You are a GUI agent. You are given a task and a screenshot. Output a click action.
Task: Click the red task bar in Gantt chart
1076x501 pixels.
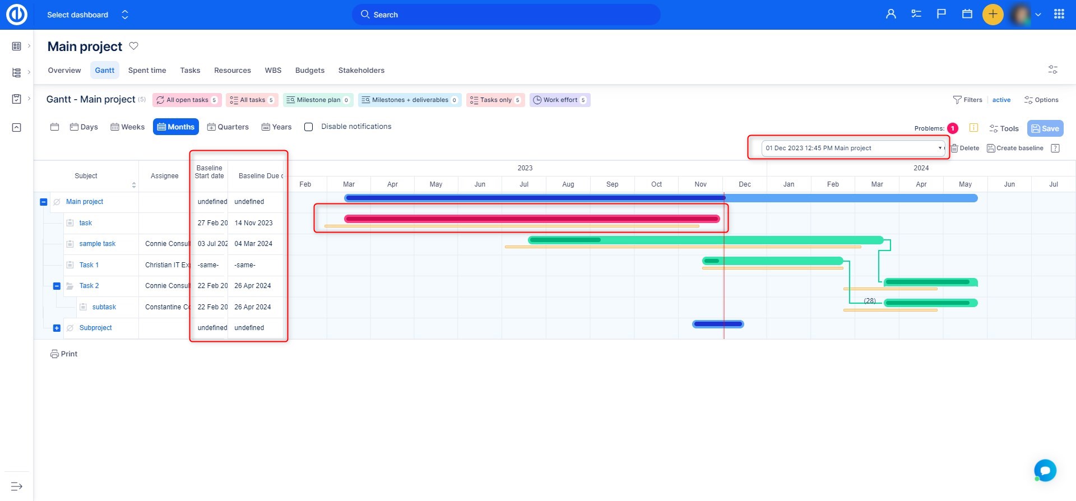click(x=531, y=219)
